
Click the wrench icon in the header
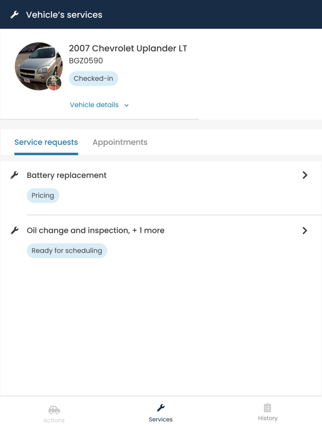15,15
